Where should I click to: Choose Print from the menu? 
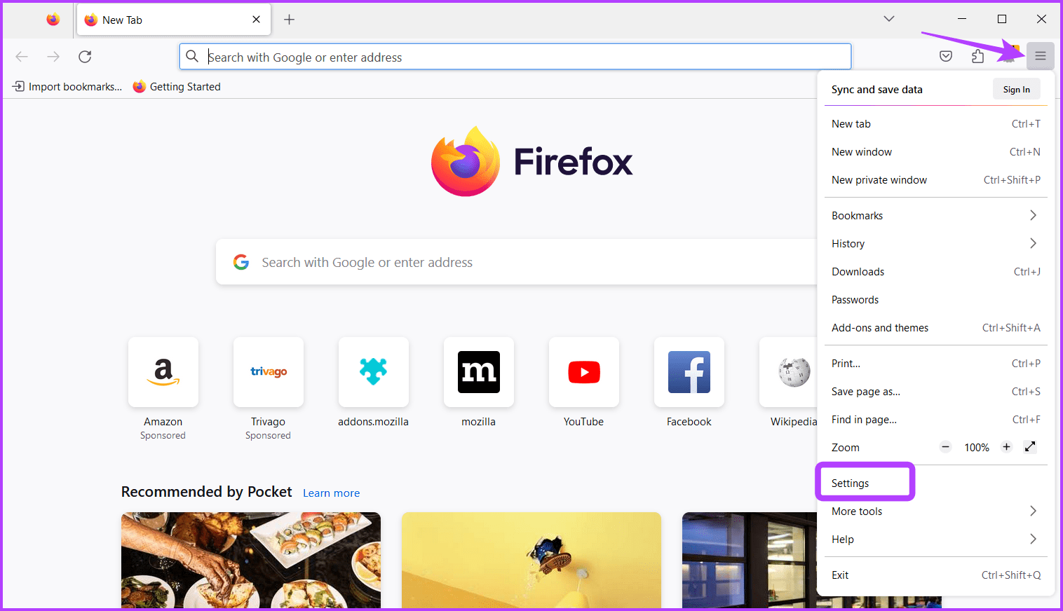tap(936, 364)
